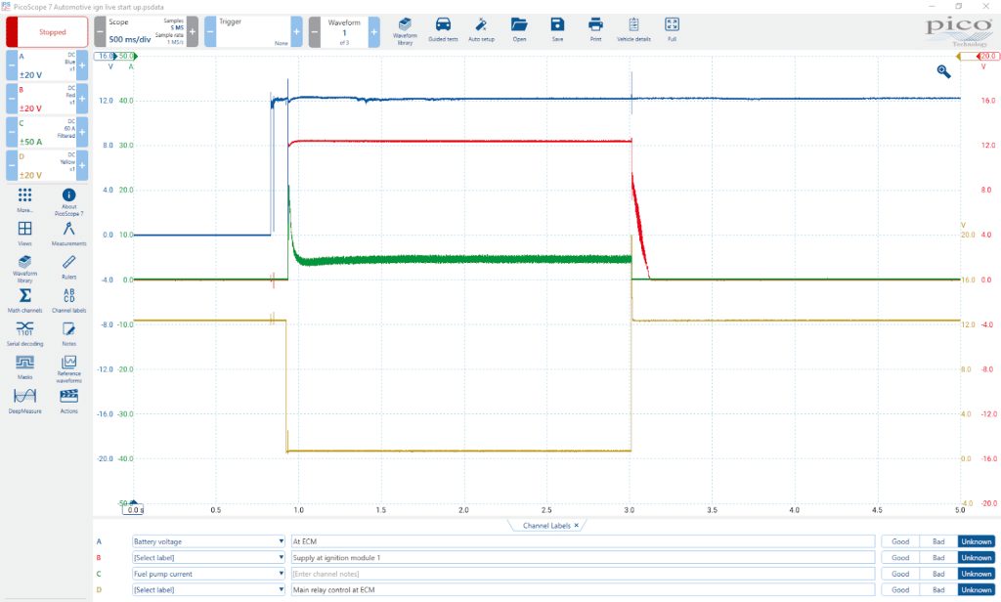
Task: Open channel D Select label dropdown
Action: pos(208,590)
